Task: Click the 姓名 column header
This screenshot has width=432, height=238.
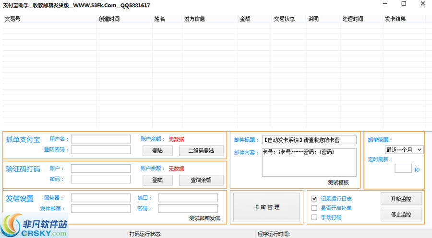Action: pos(167,19)
